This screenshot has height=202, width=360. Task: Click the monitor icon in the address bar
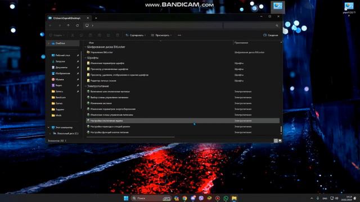(x=87, y=25)
